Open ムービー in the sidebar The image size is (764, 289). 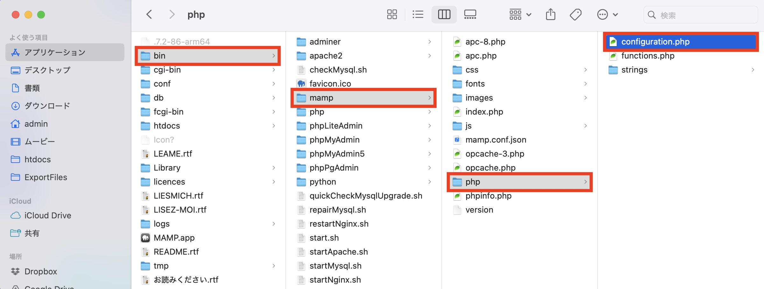click(x=65, y=141)
